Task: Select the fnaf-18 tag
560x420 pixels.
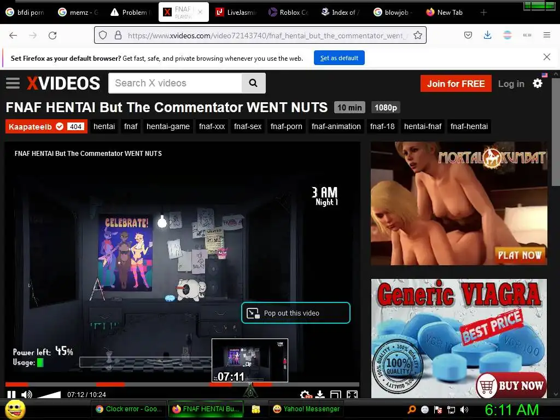Action: coord(382,126)
